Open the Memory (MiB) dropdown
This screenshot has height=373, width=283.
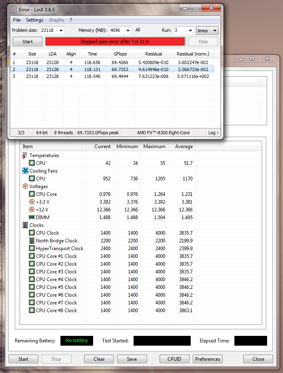point(128,31)
